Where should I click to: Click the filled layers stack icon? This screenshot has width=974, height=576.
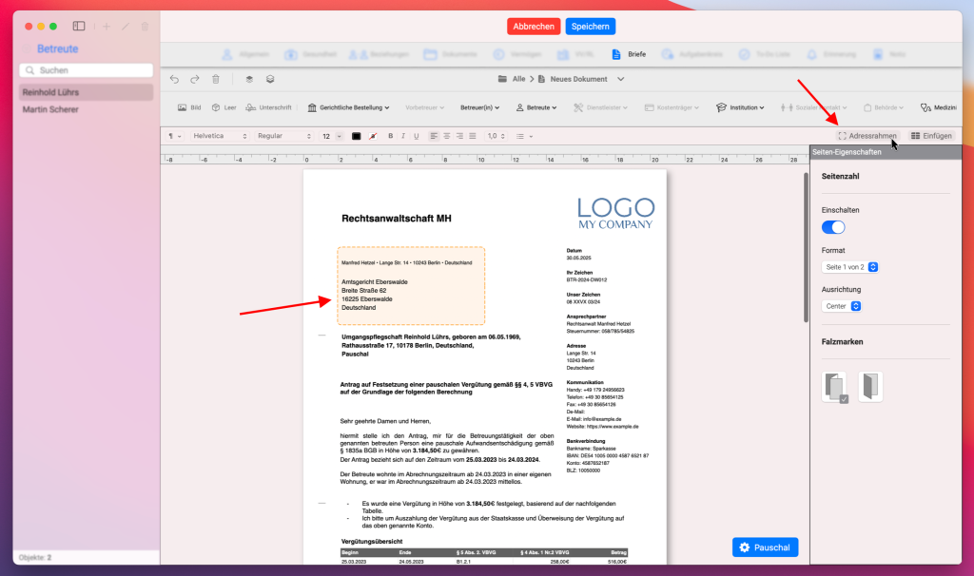[249, 79]
